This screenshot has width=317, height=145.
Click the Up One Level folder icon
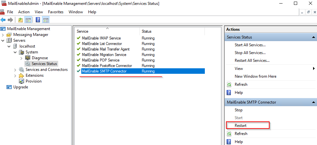(20, 20)
